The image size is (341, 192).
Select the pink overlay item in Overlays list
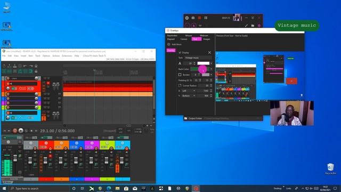(171, 51)
